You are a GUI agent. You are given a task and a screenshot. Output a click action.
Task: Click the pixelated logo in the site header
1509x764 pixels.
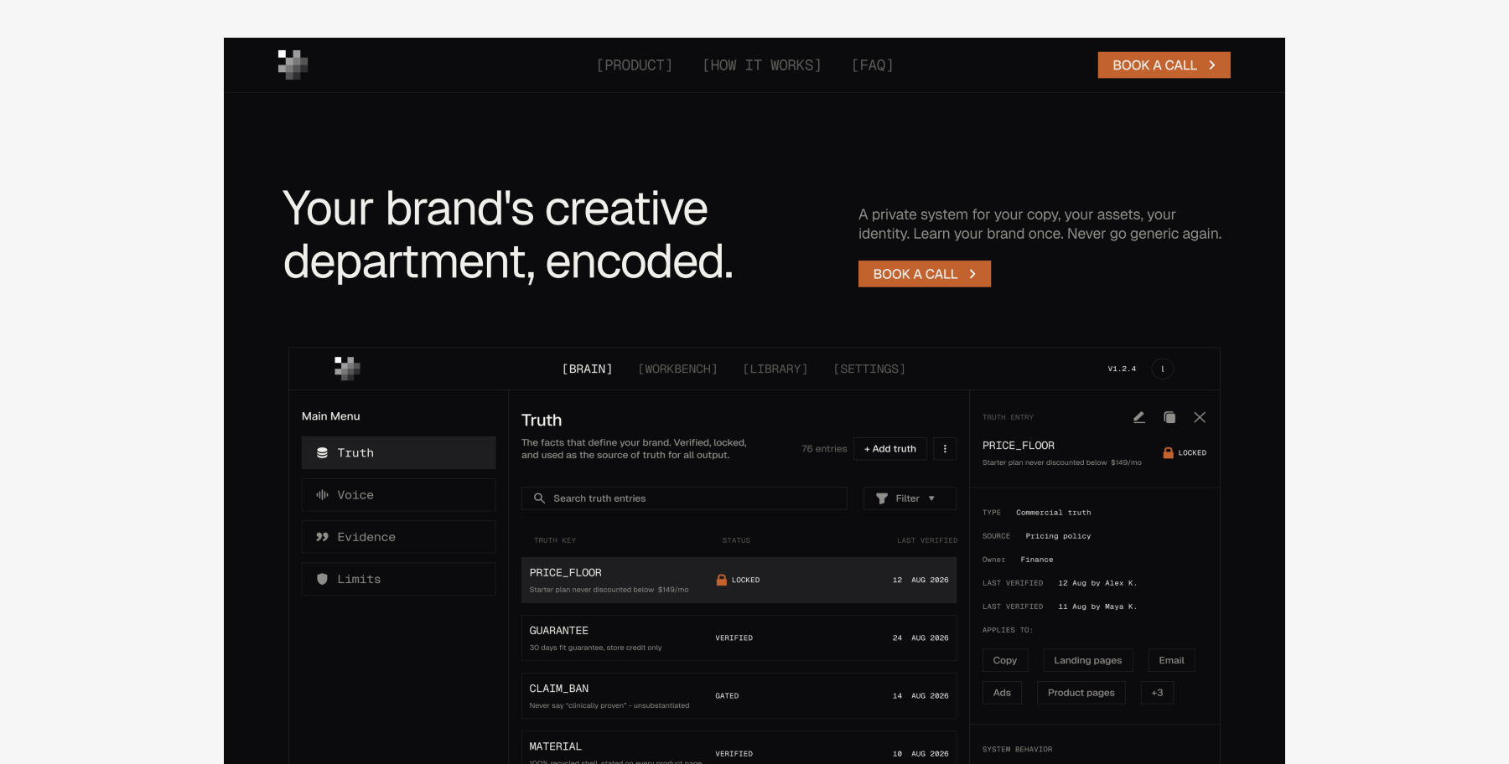(x=293, y=65)
